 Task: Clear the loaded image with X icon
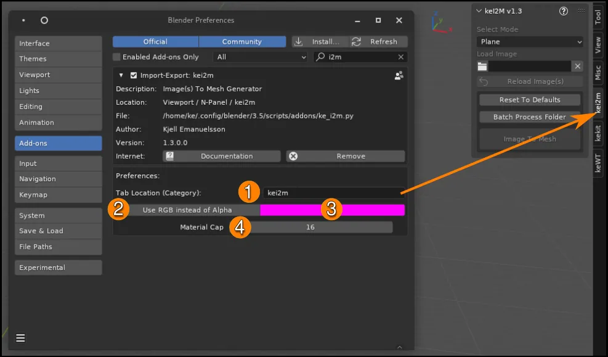(x=577, y=66)
